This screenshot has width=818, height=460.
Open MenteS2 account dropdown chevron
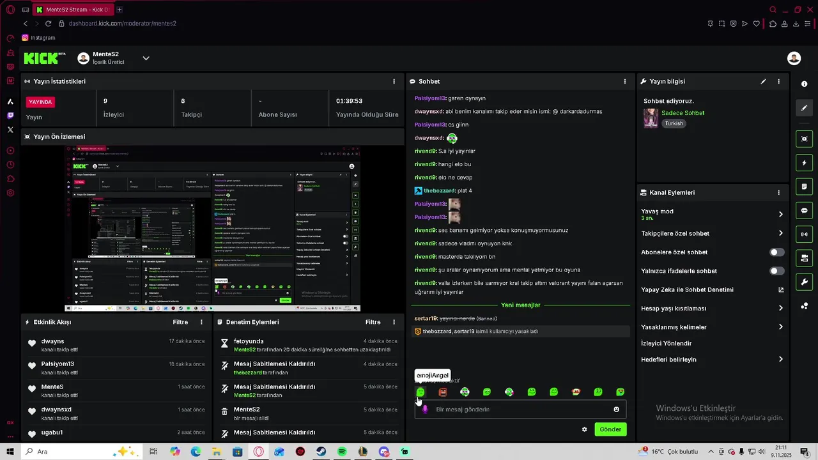click(x=146, y=58)
